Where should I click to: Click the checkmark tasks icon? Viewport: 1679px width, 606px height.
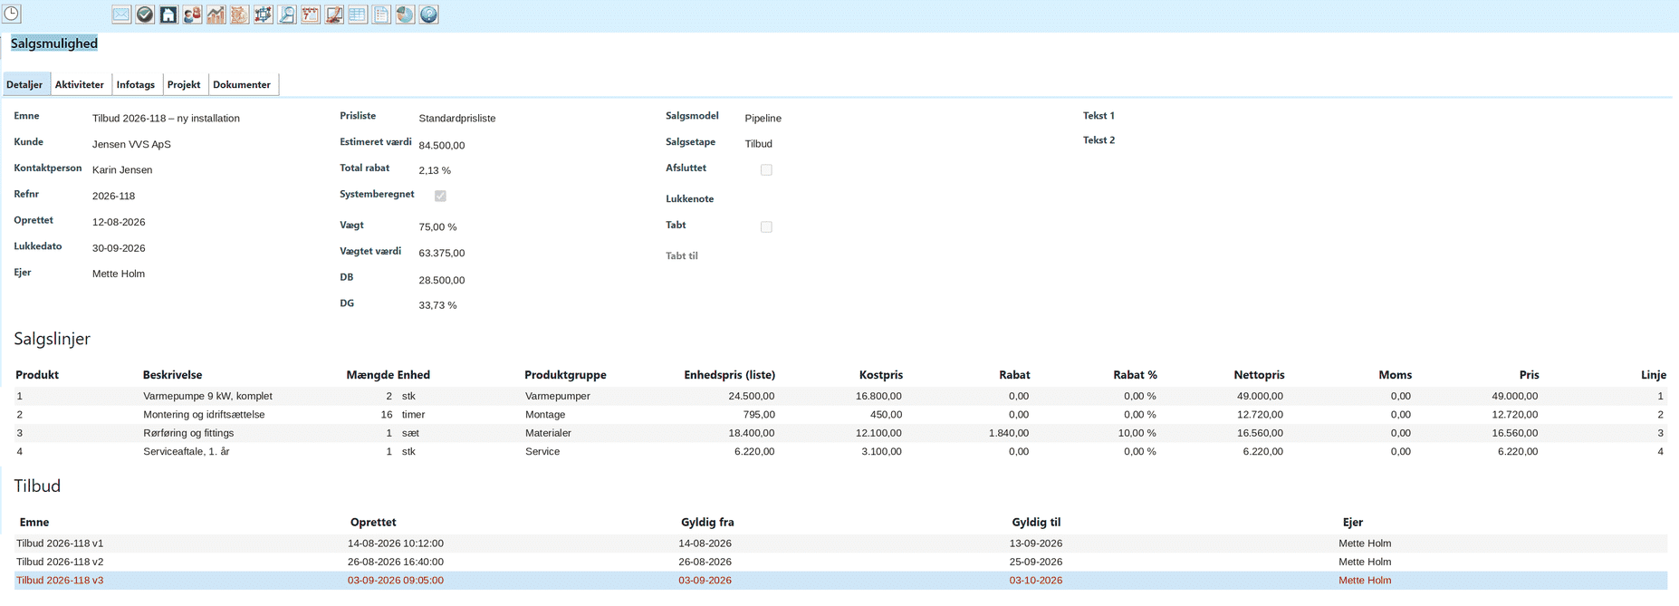(145, 14)
